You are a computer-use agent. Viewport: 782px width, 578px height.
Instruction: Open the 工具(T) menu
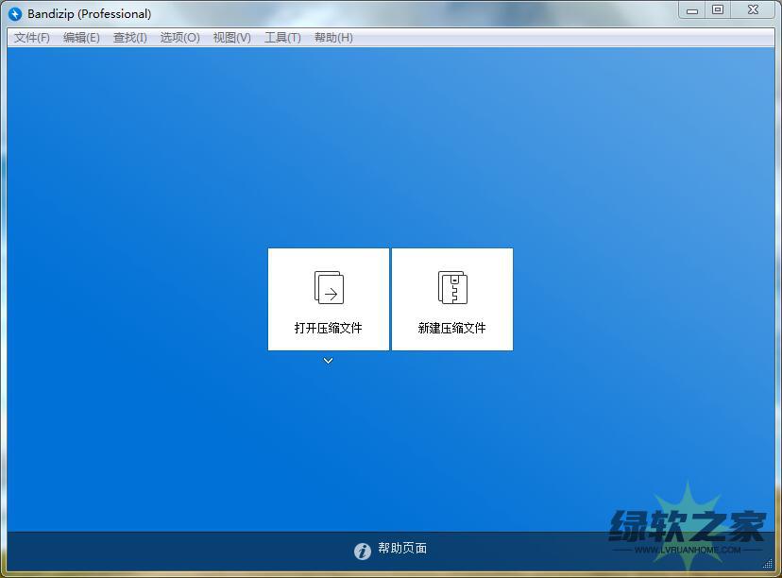282,38
